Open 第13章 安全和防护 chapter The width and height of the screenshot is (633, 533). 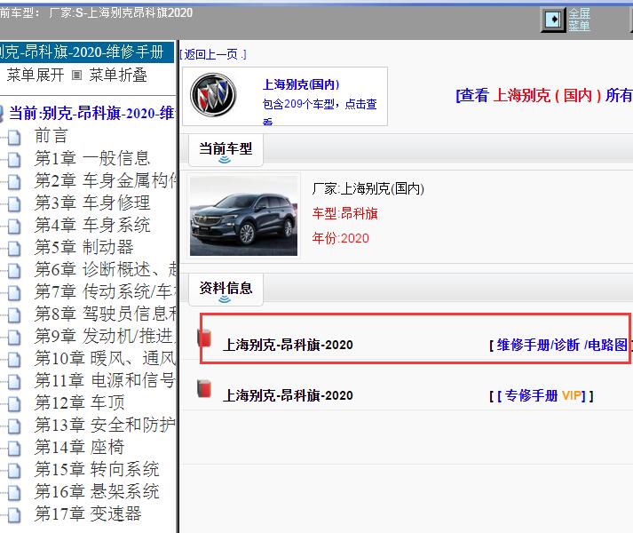coord(106,425)
